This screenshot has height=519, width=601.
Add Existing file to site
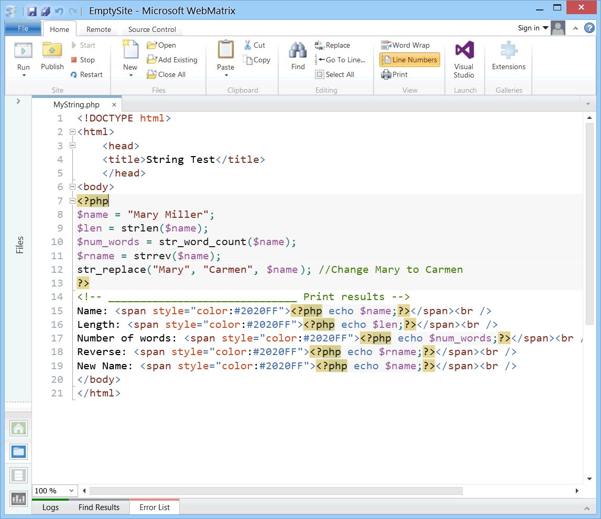click(x=172, y=60)
